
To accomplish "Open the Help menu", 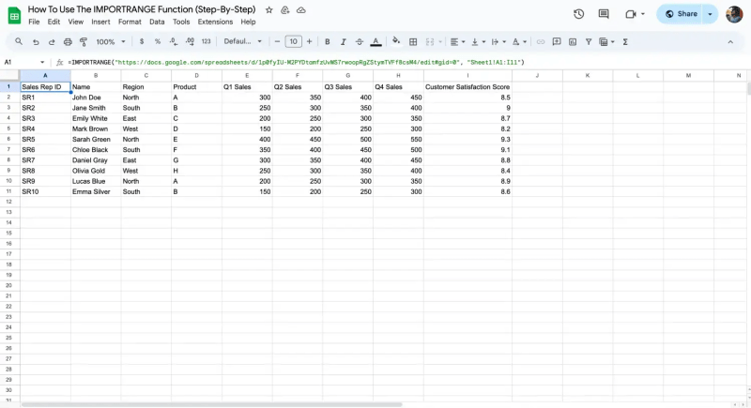I will pos(248,22).
